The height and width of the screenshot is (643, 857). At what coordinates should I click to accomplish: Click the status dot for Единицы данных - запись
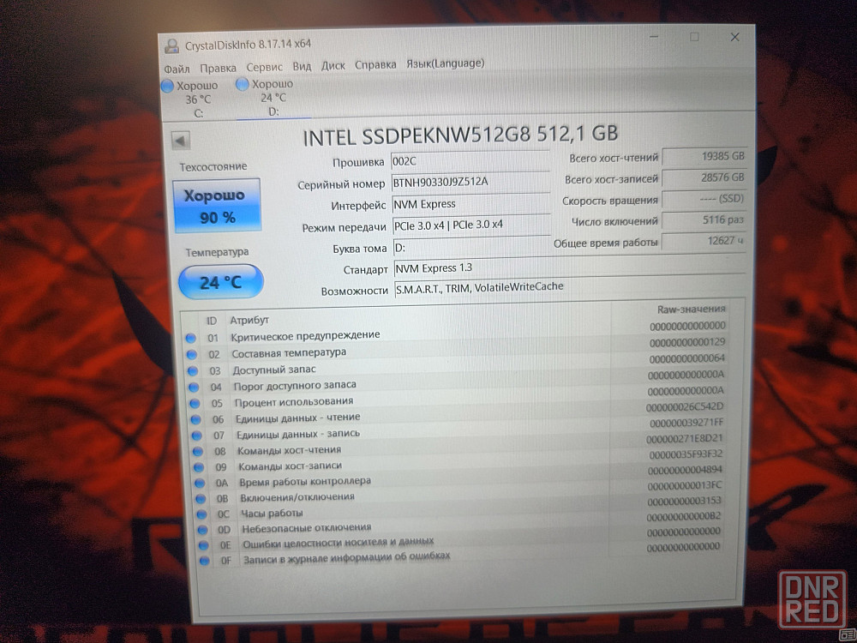(x=197, y=436)
